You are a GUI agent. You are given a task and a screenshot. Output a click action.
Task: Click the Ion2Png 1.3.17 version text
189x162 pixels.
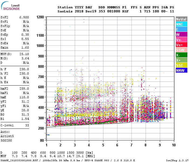click(177, 160)
